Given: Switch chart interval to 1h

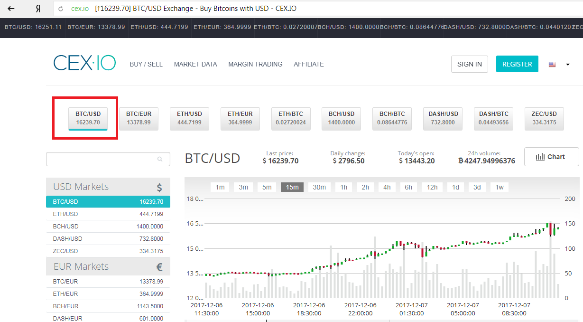Looking at the screenshot, I should click(344, 187).
